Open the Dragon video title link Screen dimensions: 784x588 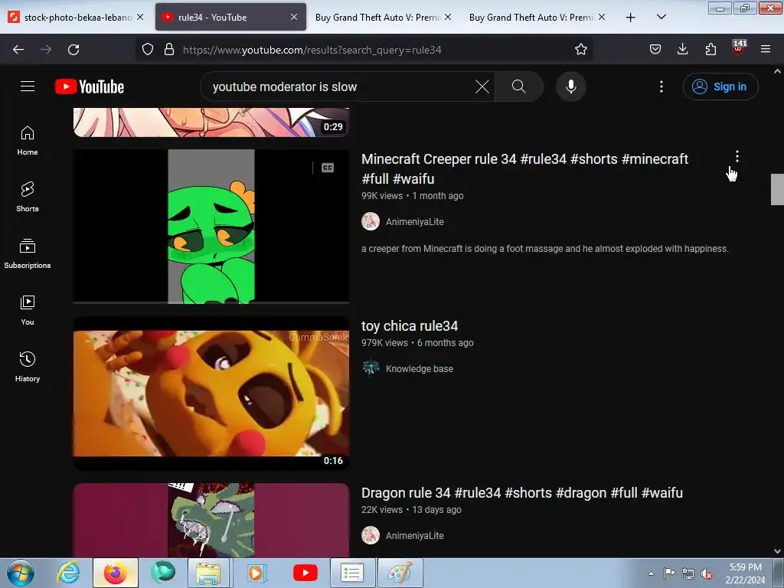pos(522,493)
